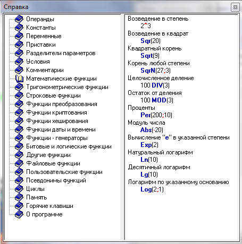Open the Разделители параметров topic
This screenshot has width=242, height=244.
61,53
